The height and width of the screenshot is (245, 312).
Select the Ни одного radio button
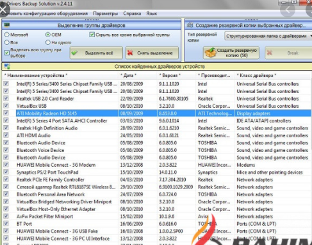pyautogui.click(x=48, y=42)
